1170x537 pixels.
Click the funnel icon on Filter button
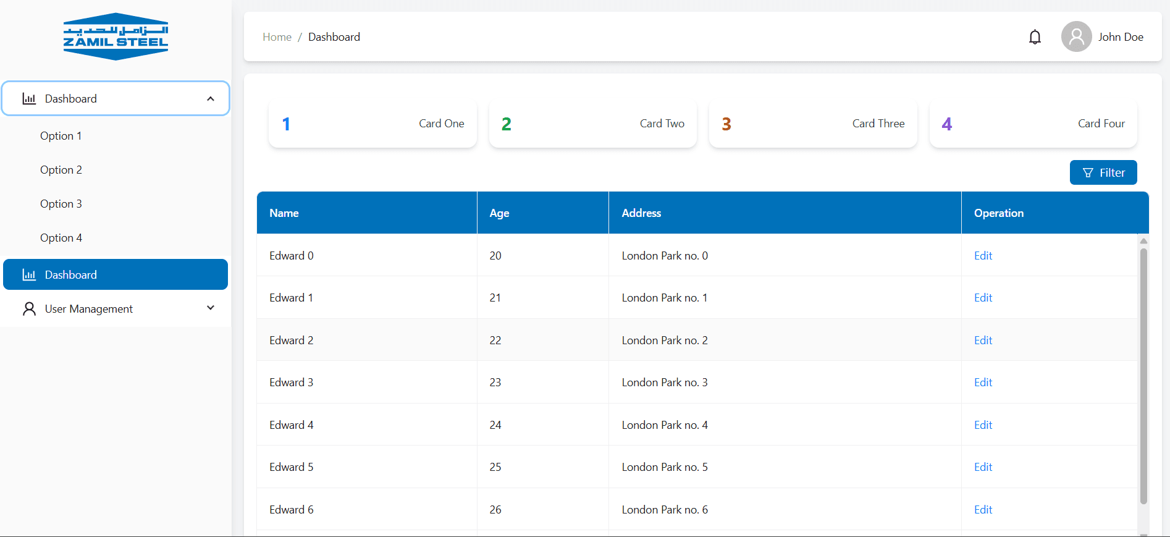click(1088, 173)
